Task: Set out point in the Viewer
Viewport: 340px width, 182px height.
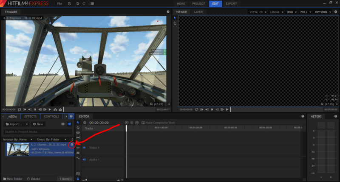Action: click(x=207, y=109)
